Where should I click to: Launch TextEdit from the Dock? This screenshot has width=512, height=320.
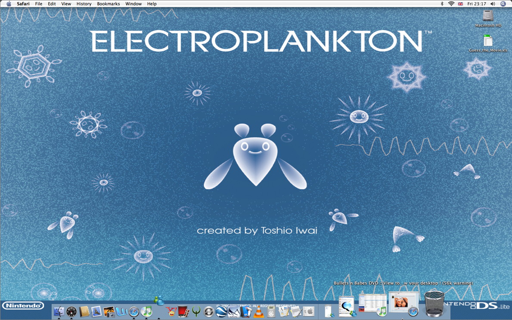tap(296, 311)
